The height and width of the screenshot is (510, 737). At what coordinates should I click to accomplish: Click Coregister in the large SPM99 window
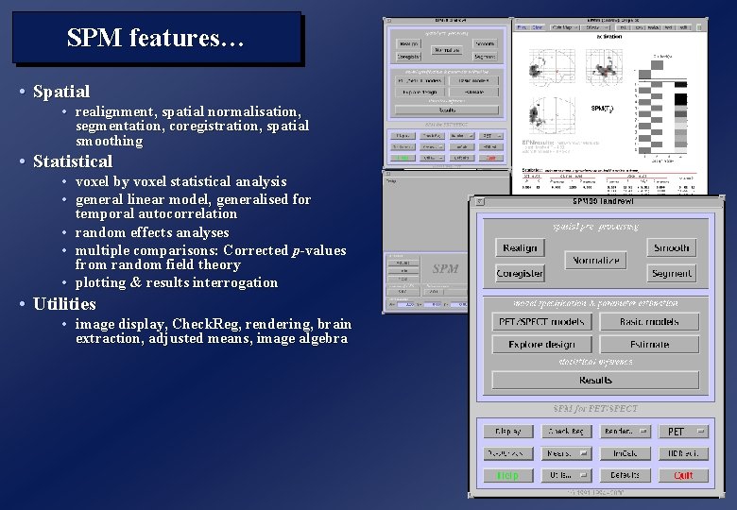520,273
